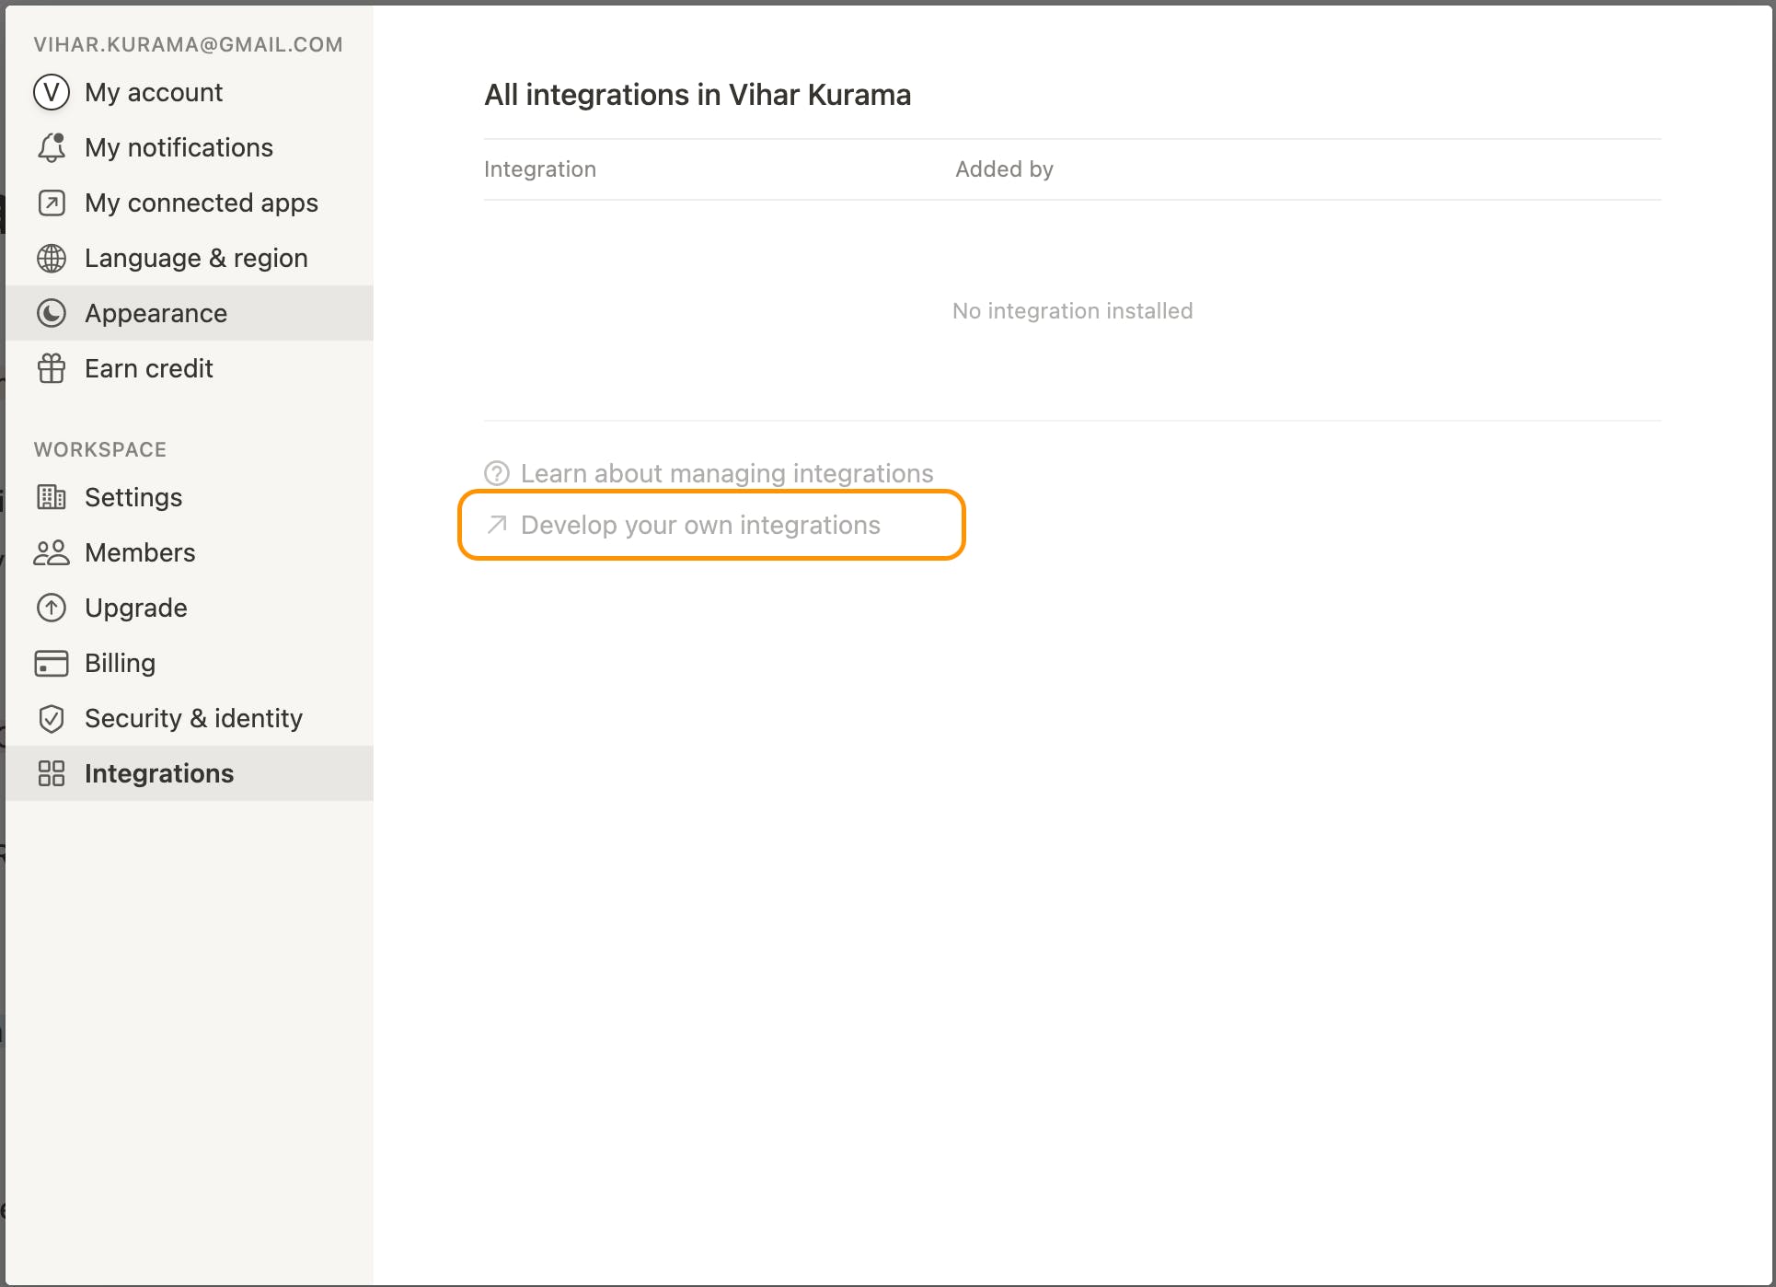Click the connected apps arrow-box icon
This screenshot has height=1287, width=1776.
coord(52,203)
